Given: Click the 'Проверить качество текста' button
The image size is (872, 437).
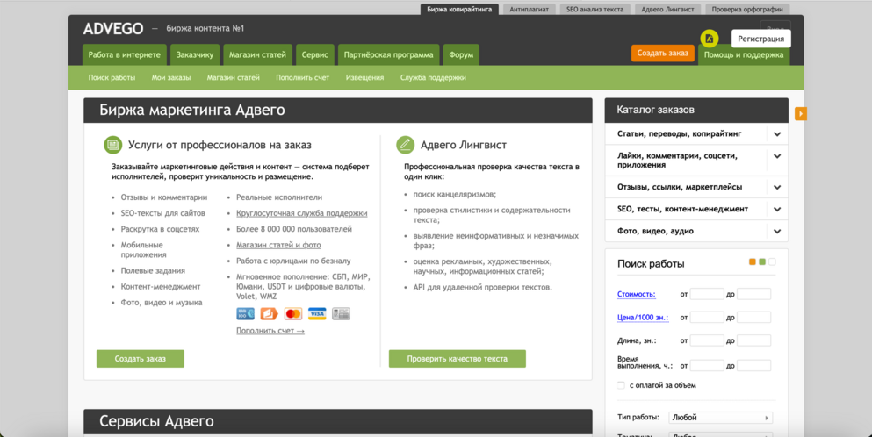Looking at the screenshot, I should (x=458, y=359).
